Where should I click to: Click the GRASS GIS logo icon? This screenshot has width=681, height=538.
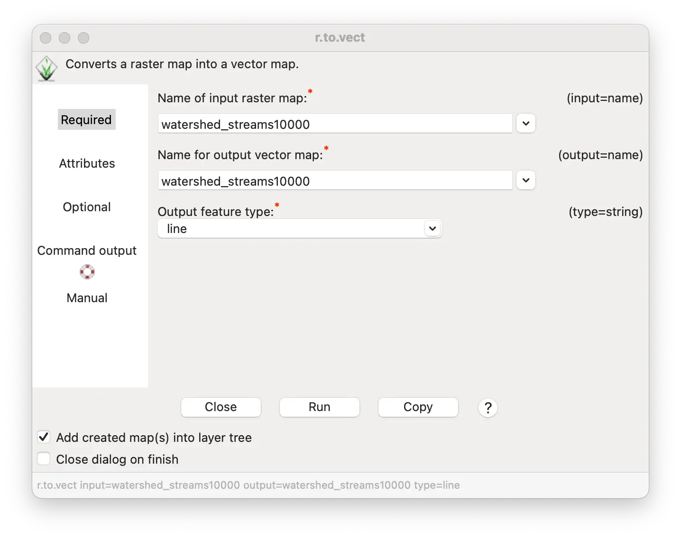(46, 68)
